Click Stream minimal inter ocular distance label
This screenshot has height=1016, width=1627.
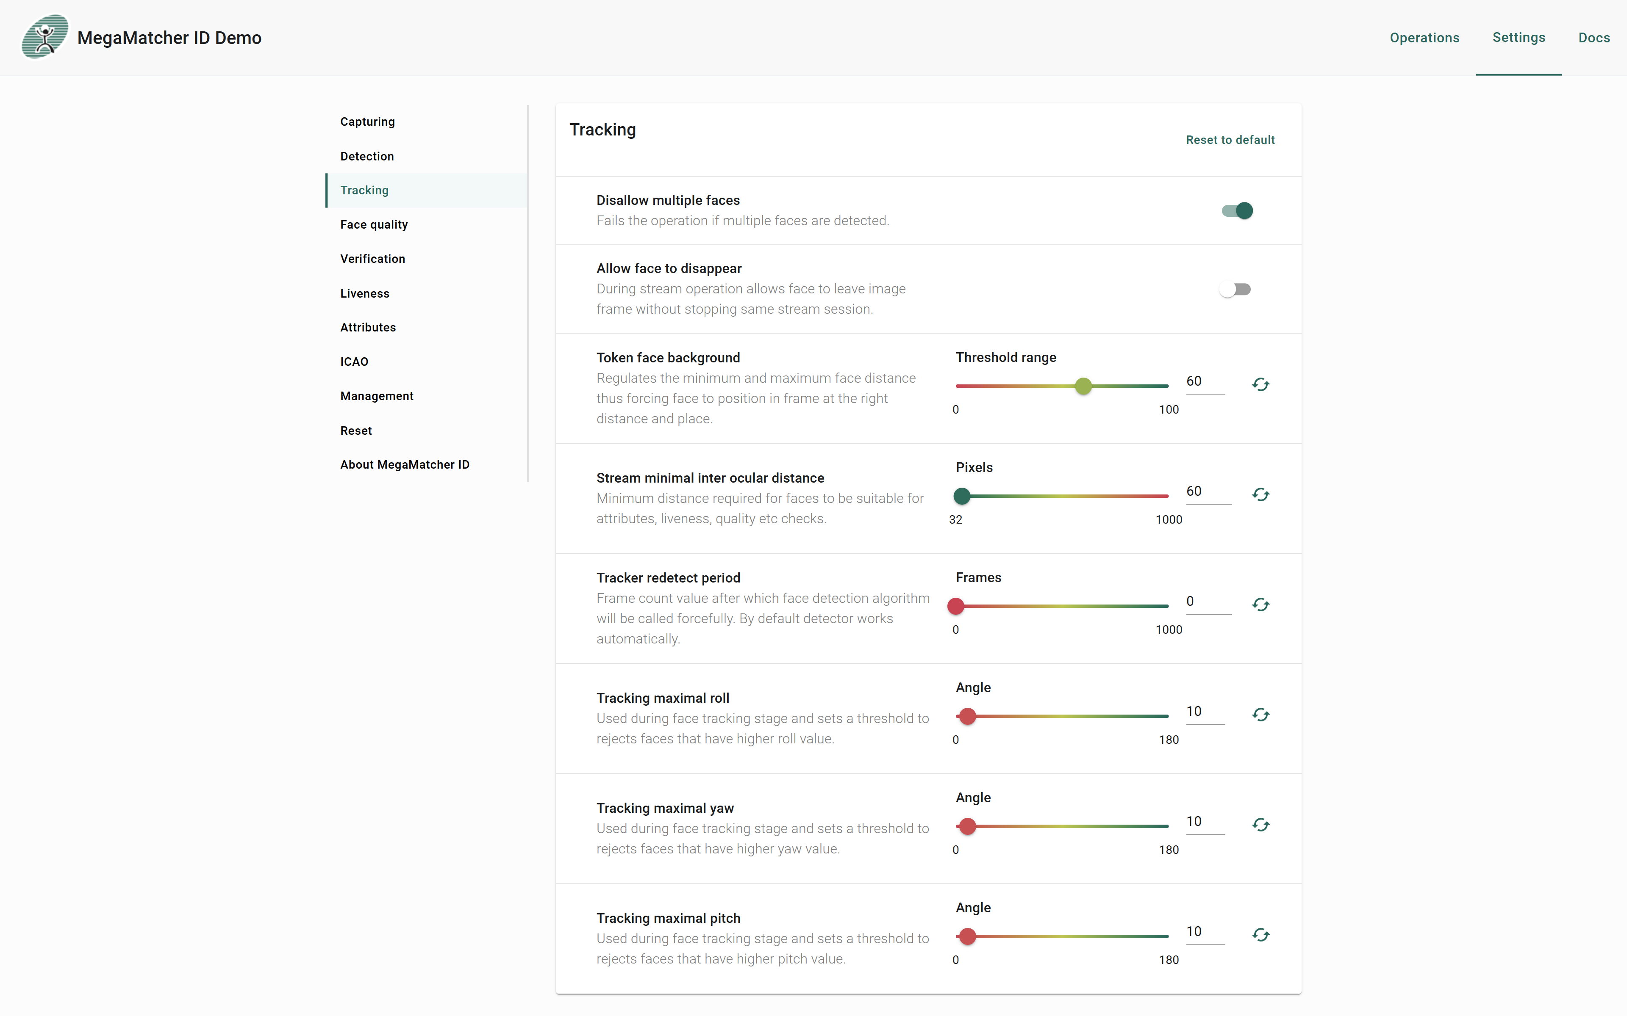point(710,478)
